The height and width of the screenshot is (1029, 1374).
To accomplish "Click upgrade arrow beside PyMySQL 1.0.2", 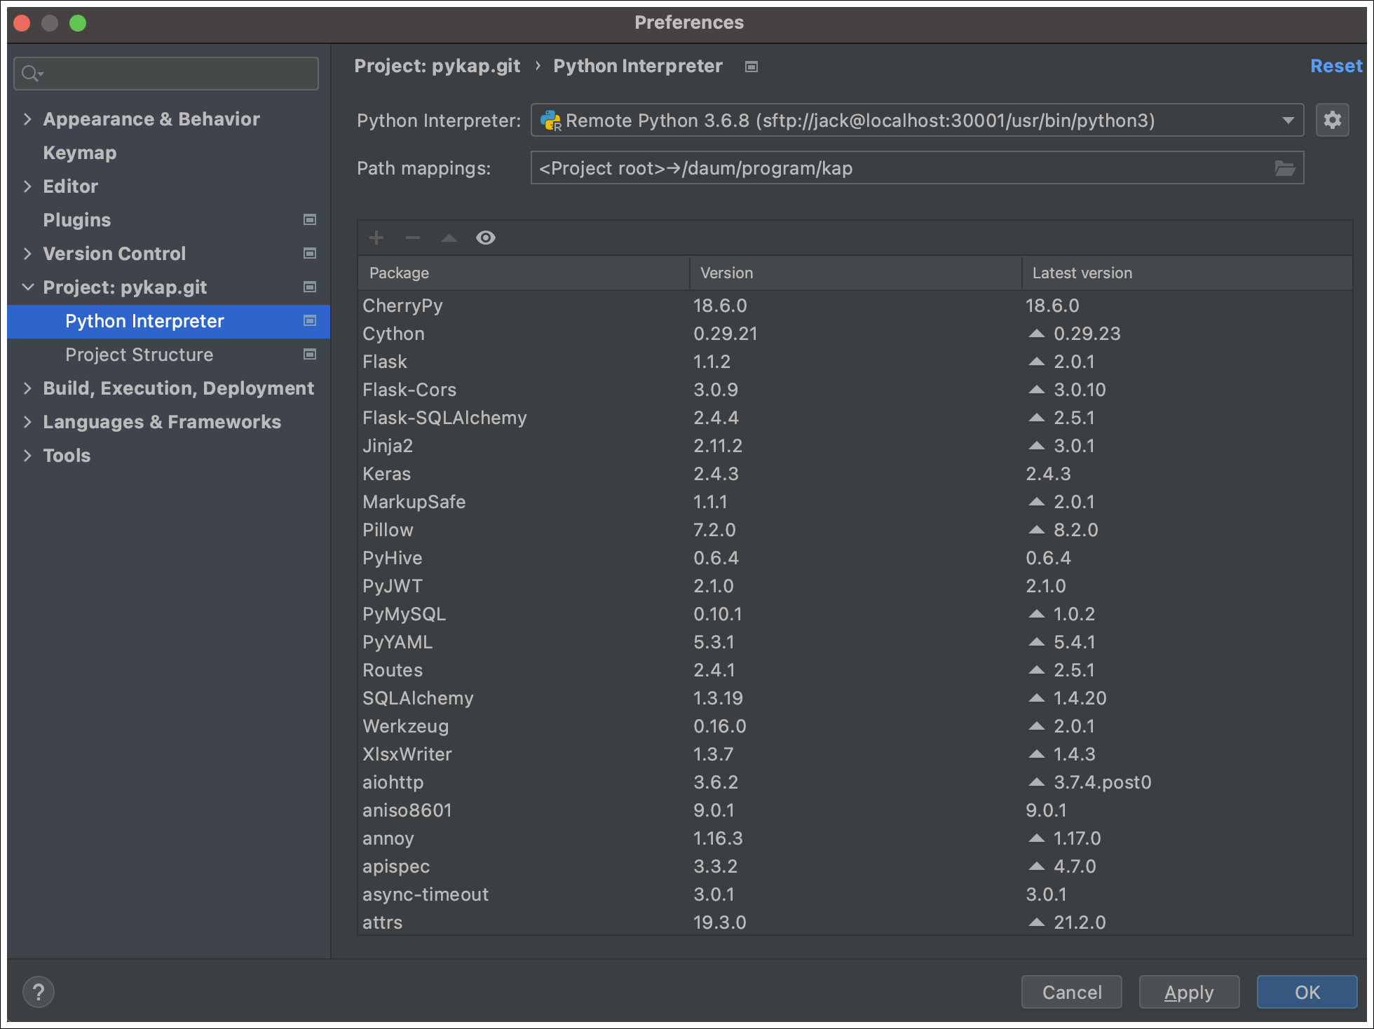I will coord(1037,614).
